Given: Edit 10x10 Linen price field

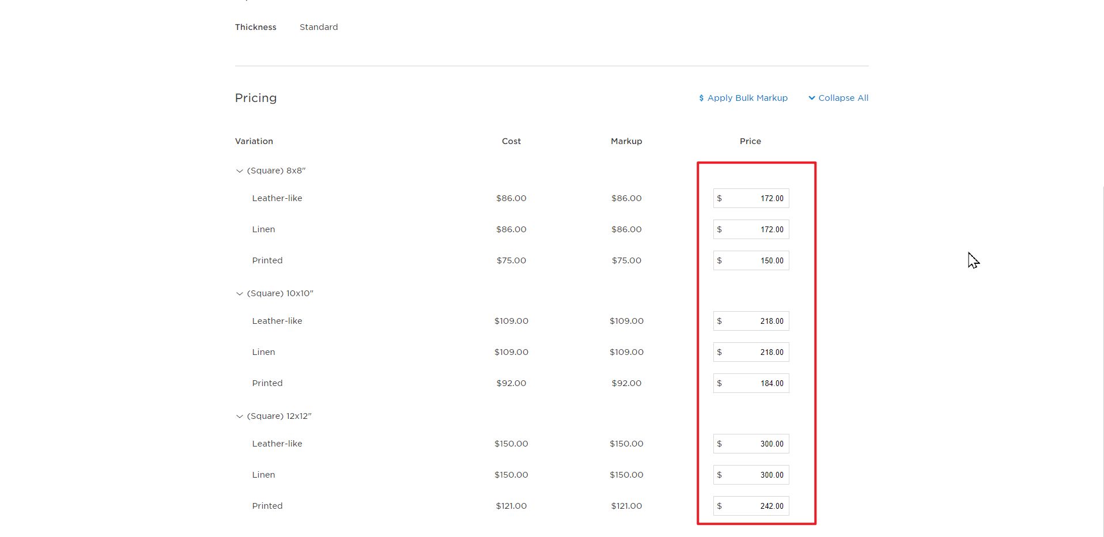Looking at the screenshot, I should (751, 352).
